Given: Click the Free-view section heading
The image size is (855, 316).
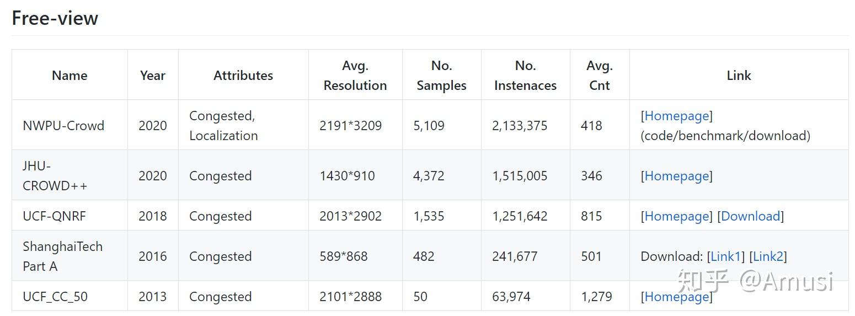Looking at the screenshot, I should (x=55, y=18).
